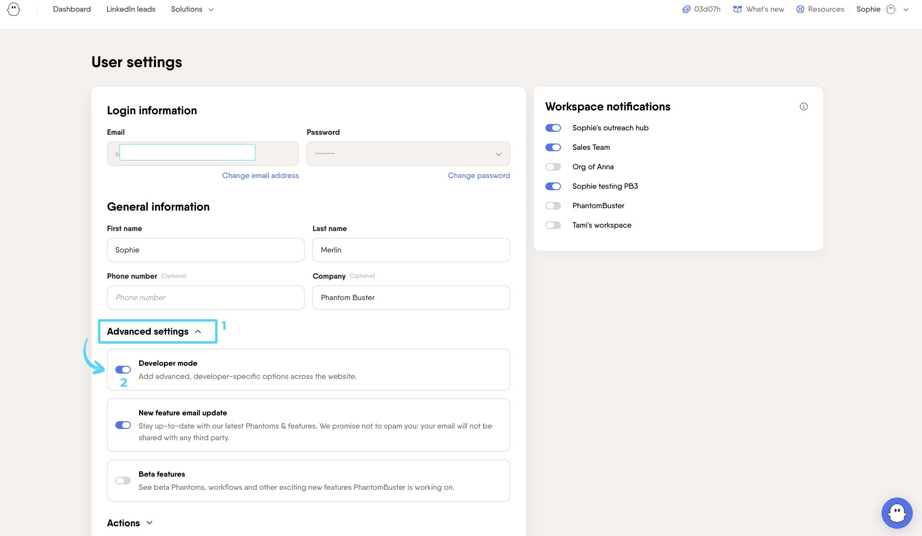The width and height of the screenshot is (922, 536).
Task: Click the 03d07h time remaining text
Action: (707, 9)
